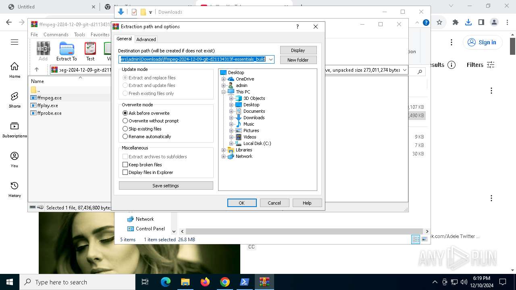Screen dimensions: 516x290
Task: Open YouTube search Filters
Action: point(481,65)
